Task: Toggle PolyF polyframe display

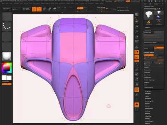Action: point(137,90)
